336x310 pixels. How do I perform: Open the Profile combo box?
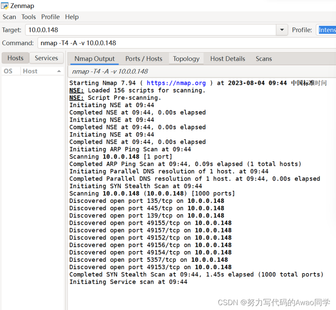(x=326, y=30)
